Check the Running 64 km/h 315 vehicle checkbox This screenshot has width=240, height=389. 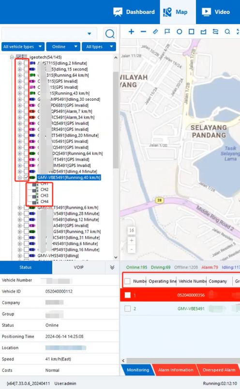pyautogui.click(x=26, y=75)
